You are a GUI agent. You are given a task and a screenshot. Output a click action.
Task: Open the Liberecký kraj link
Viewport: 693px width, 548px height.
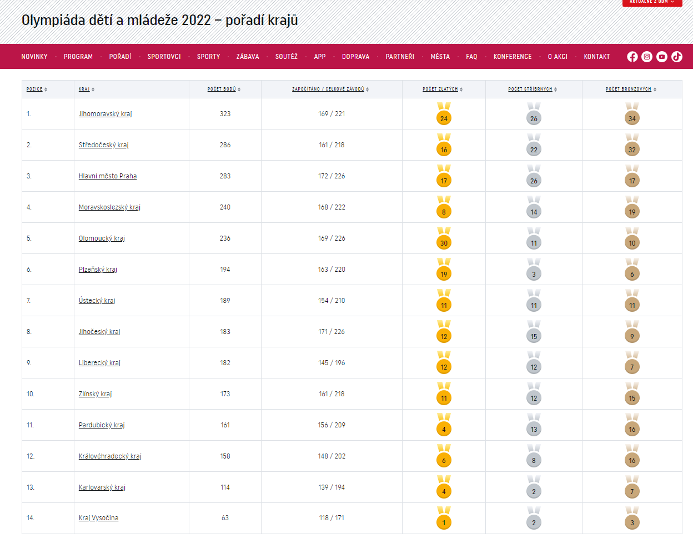pos(99,363)
